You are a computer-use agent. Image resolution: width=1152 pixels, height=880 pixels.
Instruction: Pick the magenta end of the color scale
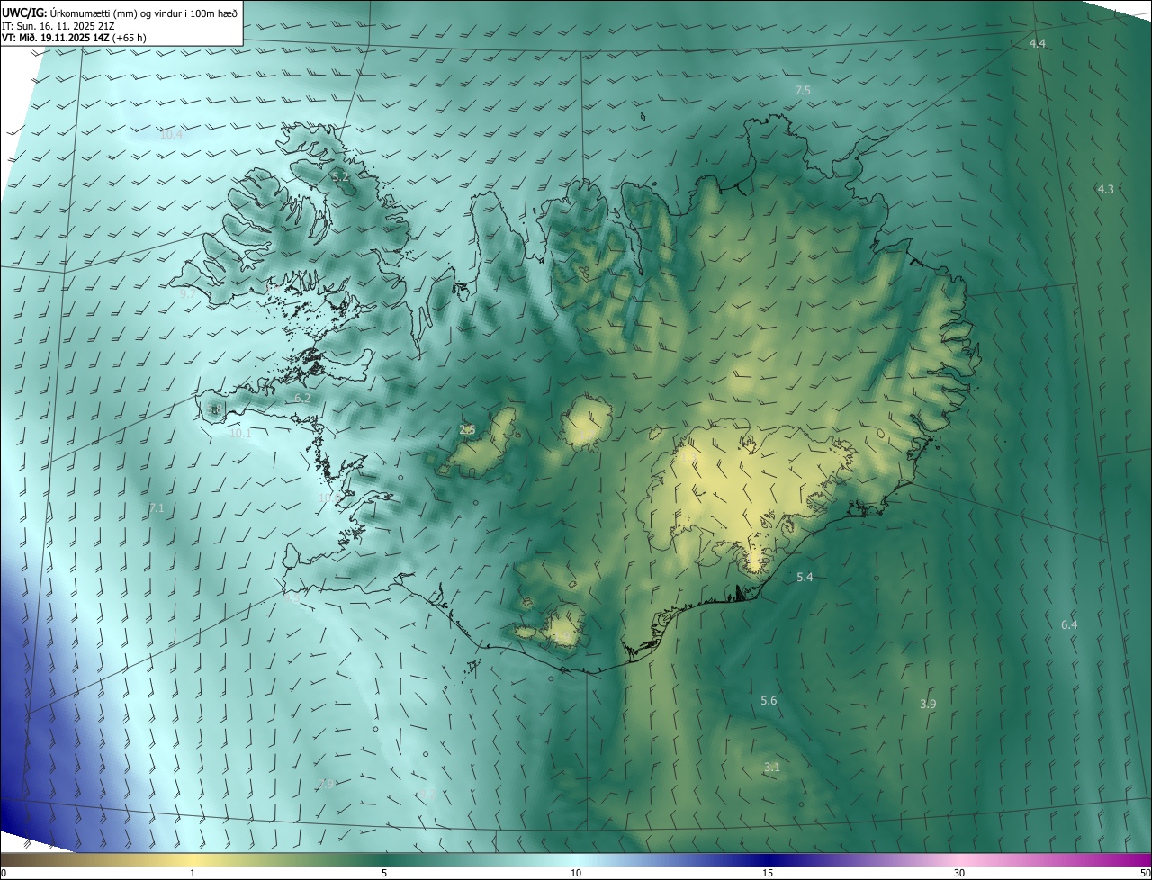(1129, 860)
